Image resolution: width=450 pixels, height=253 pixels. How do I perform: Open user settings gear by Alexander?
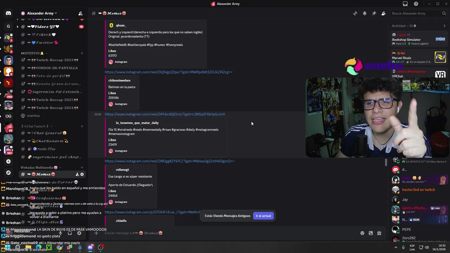pos(79,233)
